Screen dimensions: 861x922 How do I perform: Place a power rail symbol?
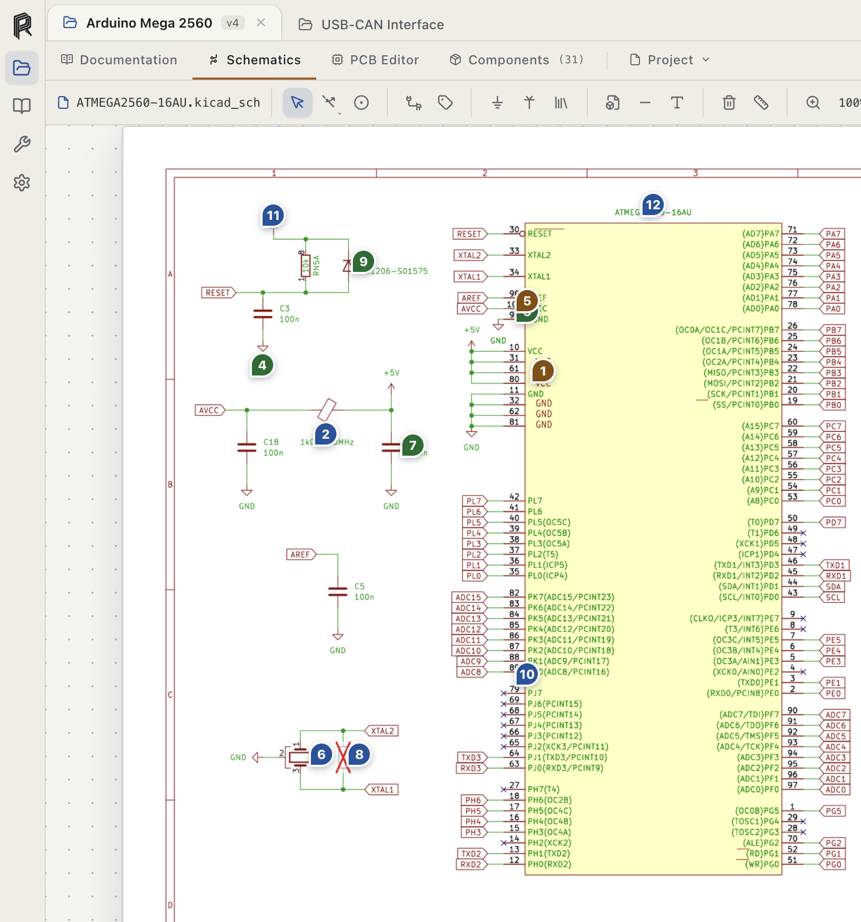tap(529, 103)
